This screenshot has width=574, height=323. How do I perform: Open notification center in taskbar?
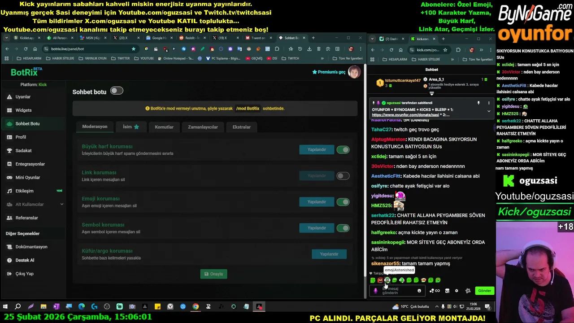tap(487, 307)
